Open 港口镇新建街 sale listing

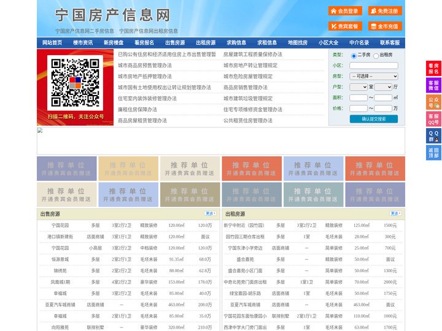60,237
